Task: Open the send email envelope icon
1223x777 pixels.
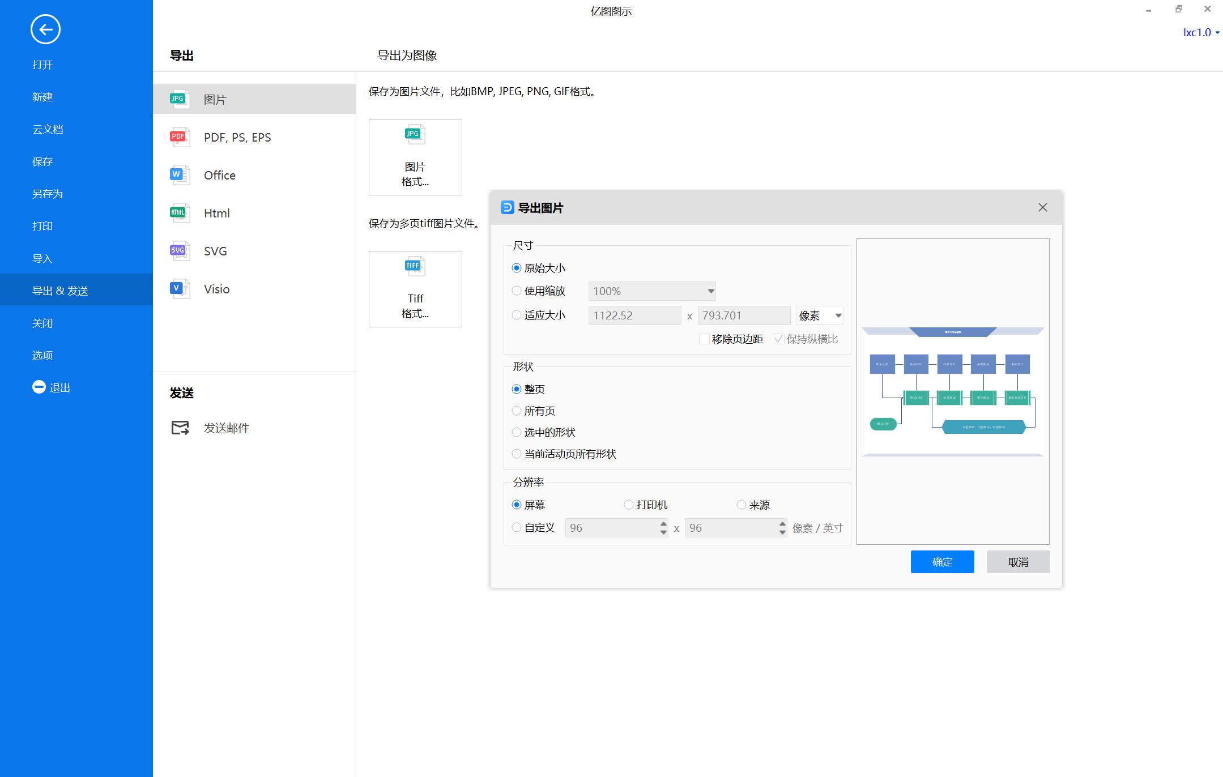Action: pyautogui.click(x=180, y=428)
